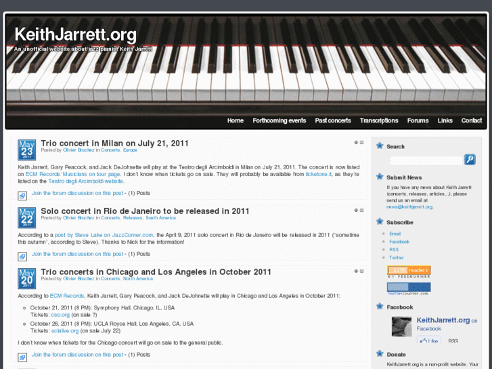Viewport: 492px width, 369px height.
Task: Subscribe via the Facebook link in Subscribe list
Action: tap(399, 242)
